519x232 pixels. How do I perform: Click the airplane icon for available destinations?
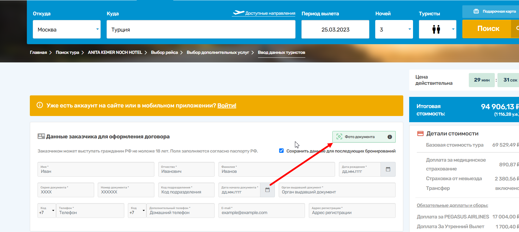tap(239, 13)
